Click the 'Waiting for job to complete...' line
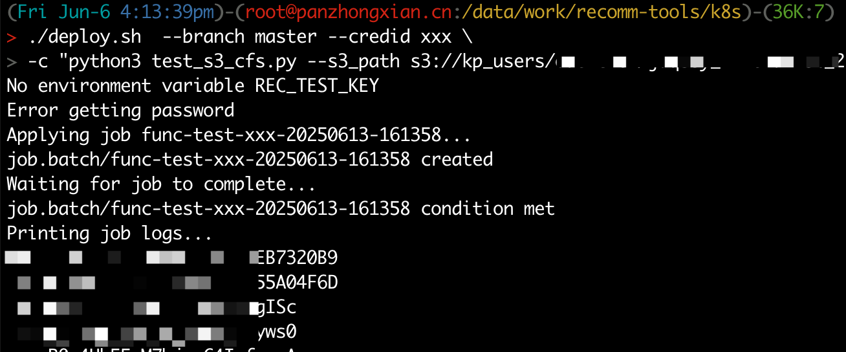This screenshot has width=846, height=352. pyautogui.click(x=161, y=184)
